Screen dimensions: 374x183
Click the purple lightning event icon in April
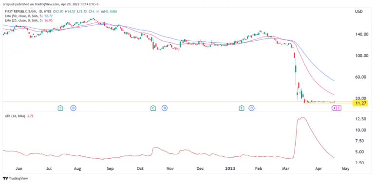click(x=335, y=108)
